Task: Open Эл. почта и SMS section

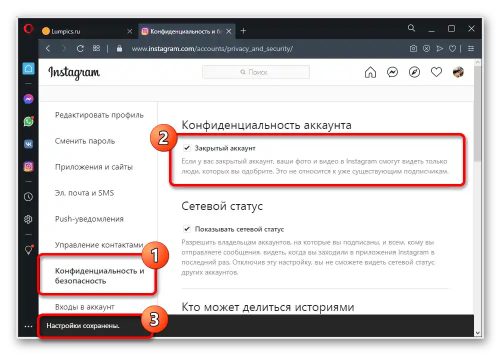Action: [x=84, y=193]
